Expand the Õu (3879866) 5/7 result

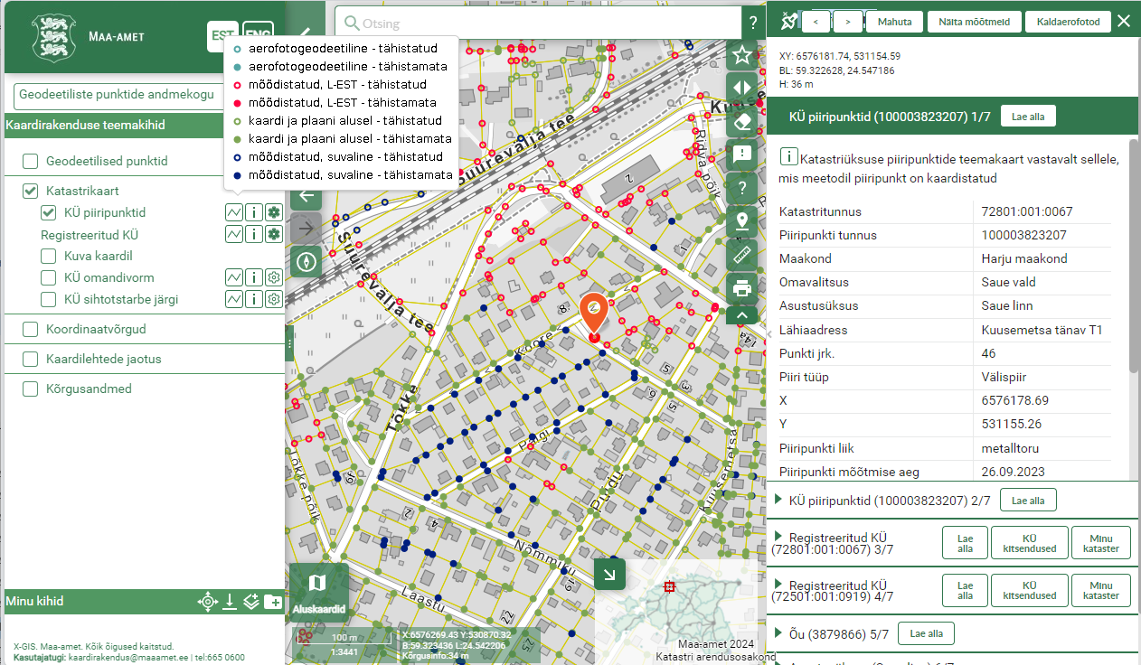(779, 632)
